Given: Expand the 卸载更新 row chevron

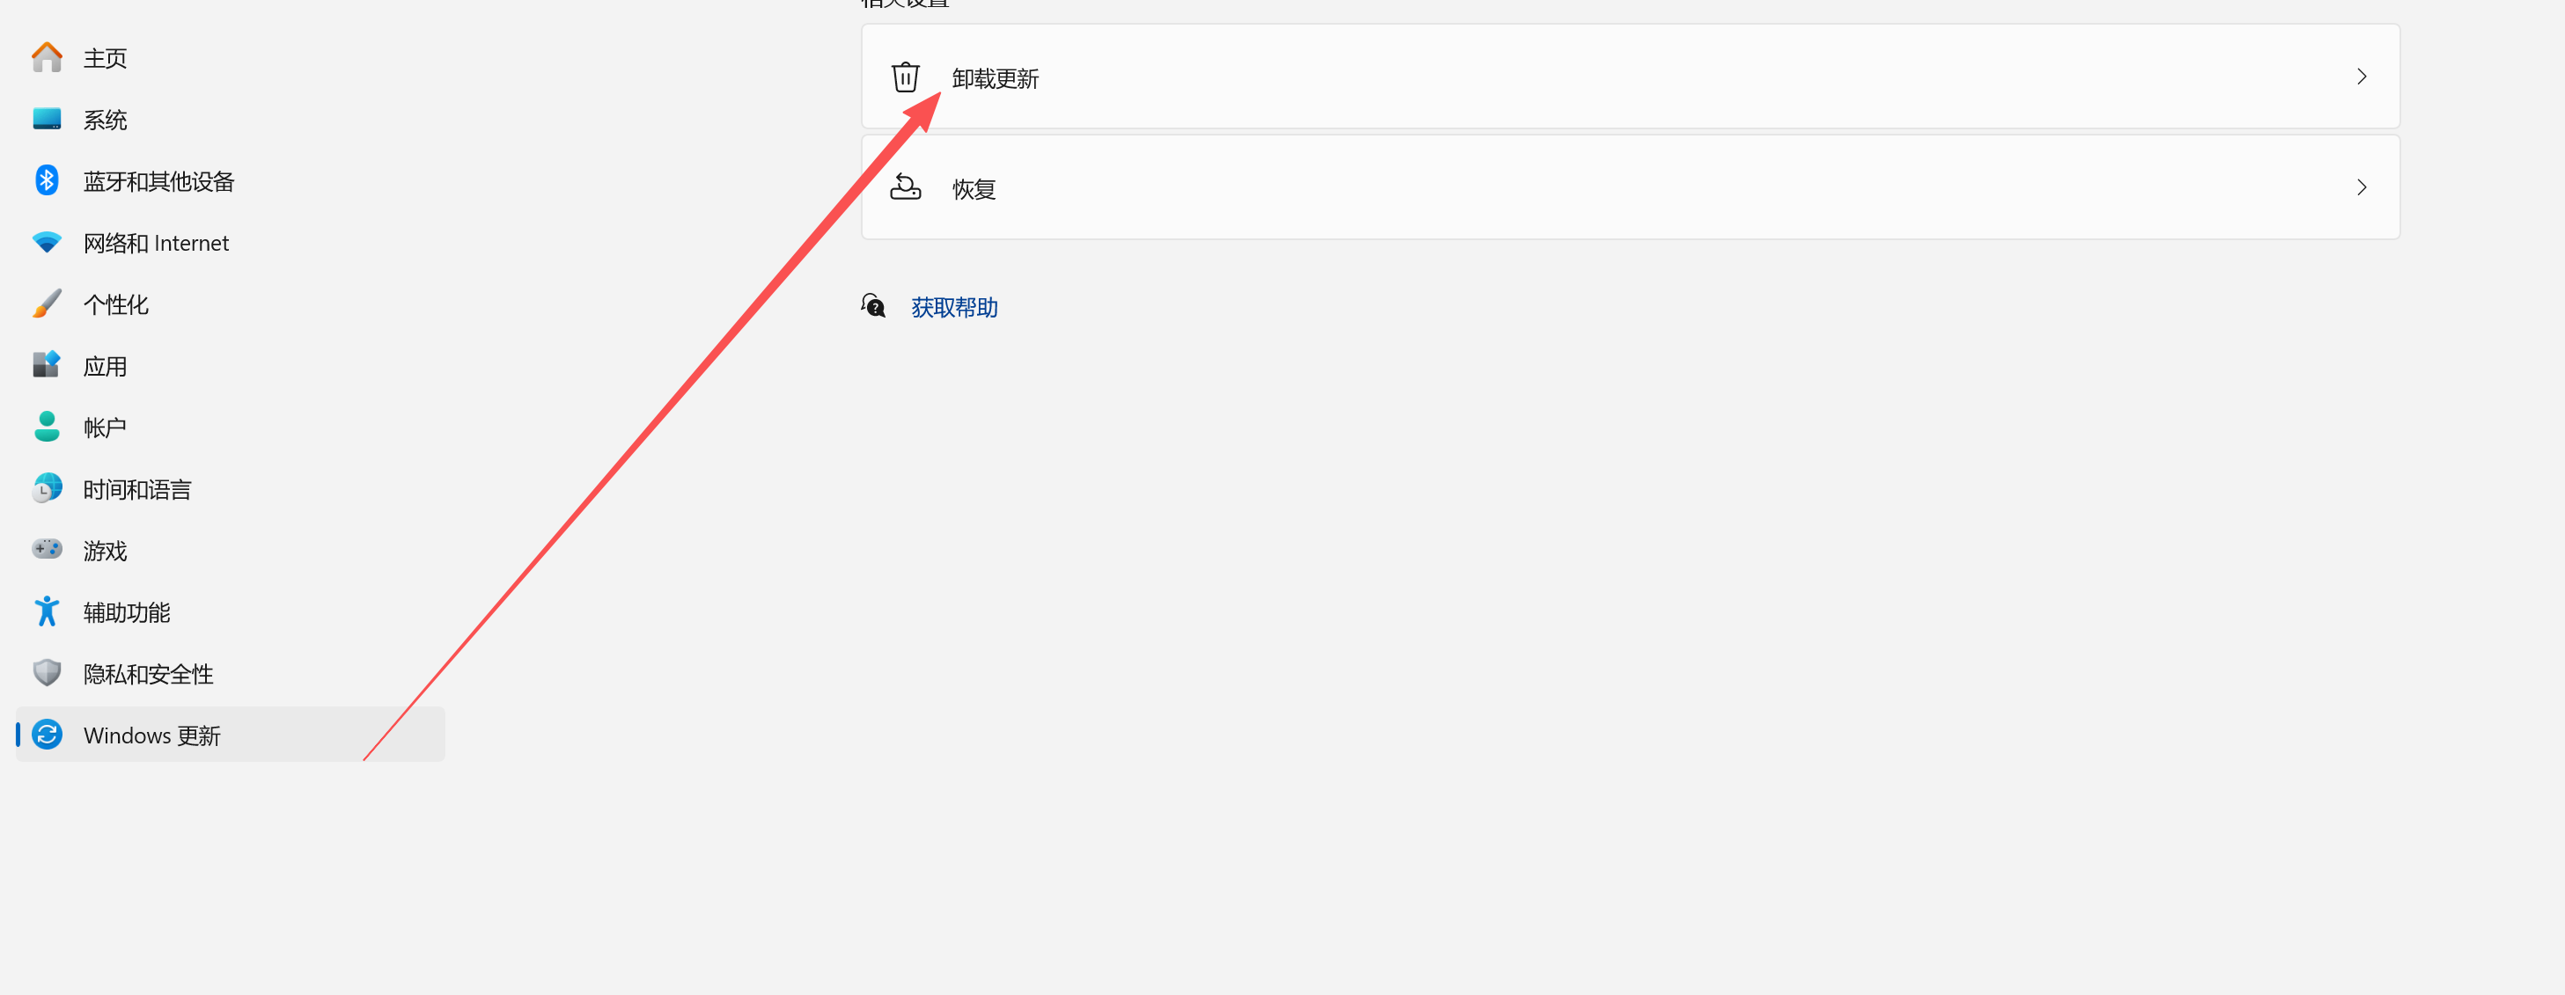Looking at the screenshot, I should [x=2361, y=77].
